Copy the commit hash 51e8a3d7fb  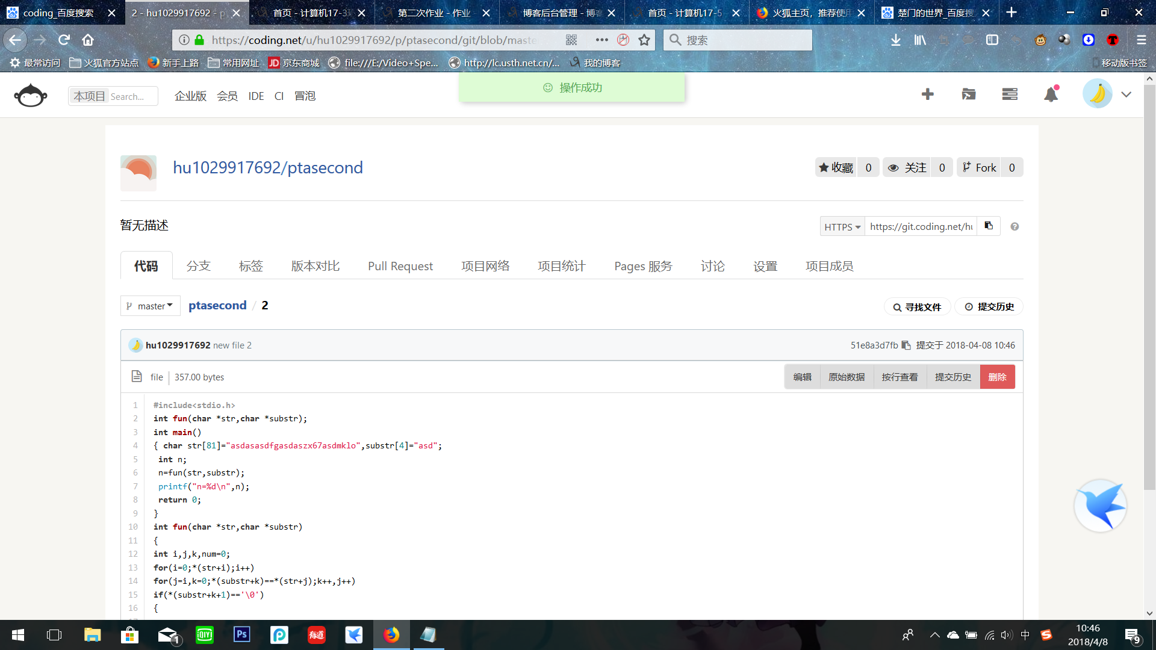(906, 345)
